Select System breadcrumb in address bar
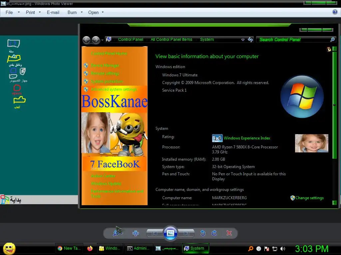 click(207, 40)
